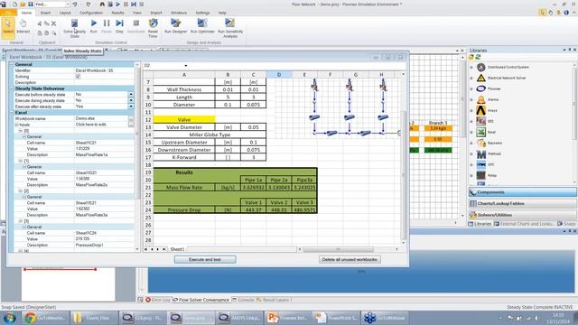Select the Alarms library icon
Image resolution: width=578 pixels, height=325 pixels.
point(481,99)
